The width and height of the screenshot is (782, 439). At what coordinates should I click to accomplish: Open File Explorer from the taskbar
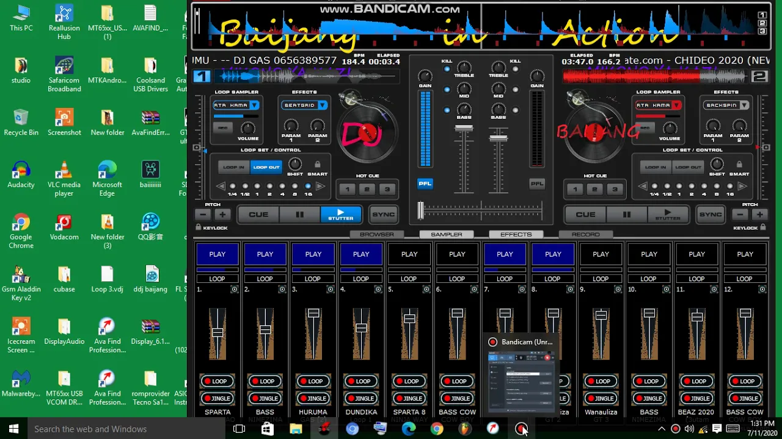[296, 429]
